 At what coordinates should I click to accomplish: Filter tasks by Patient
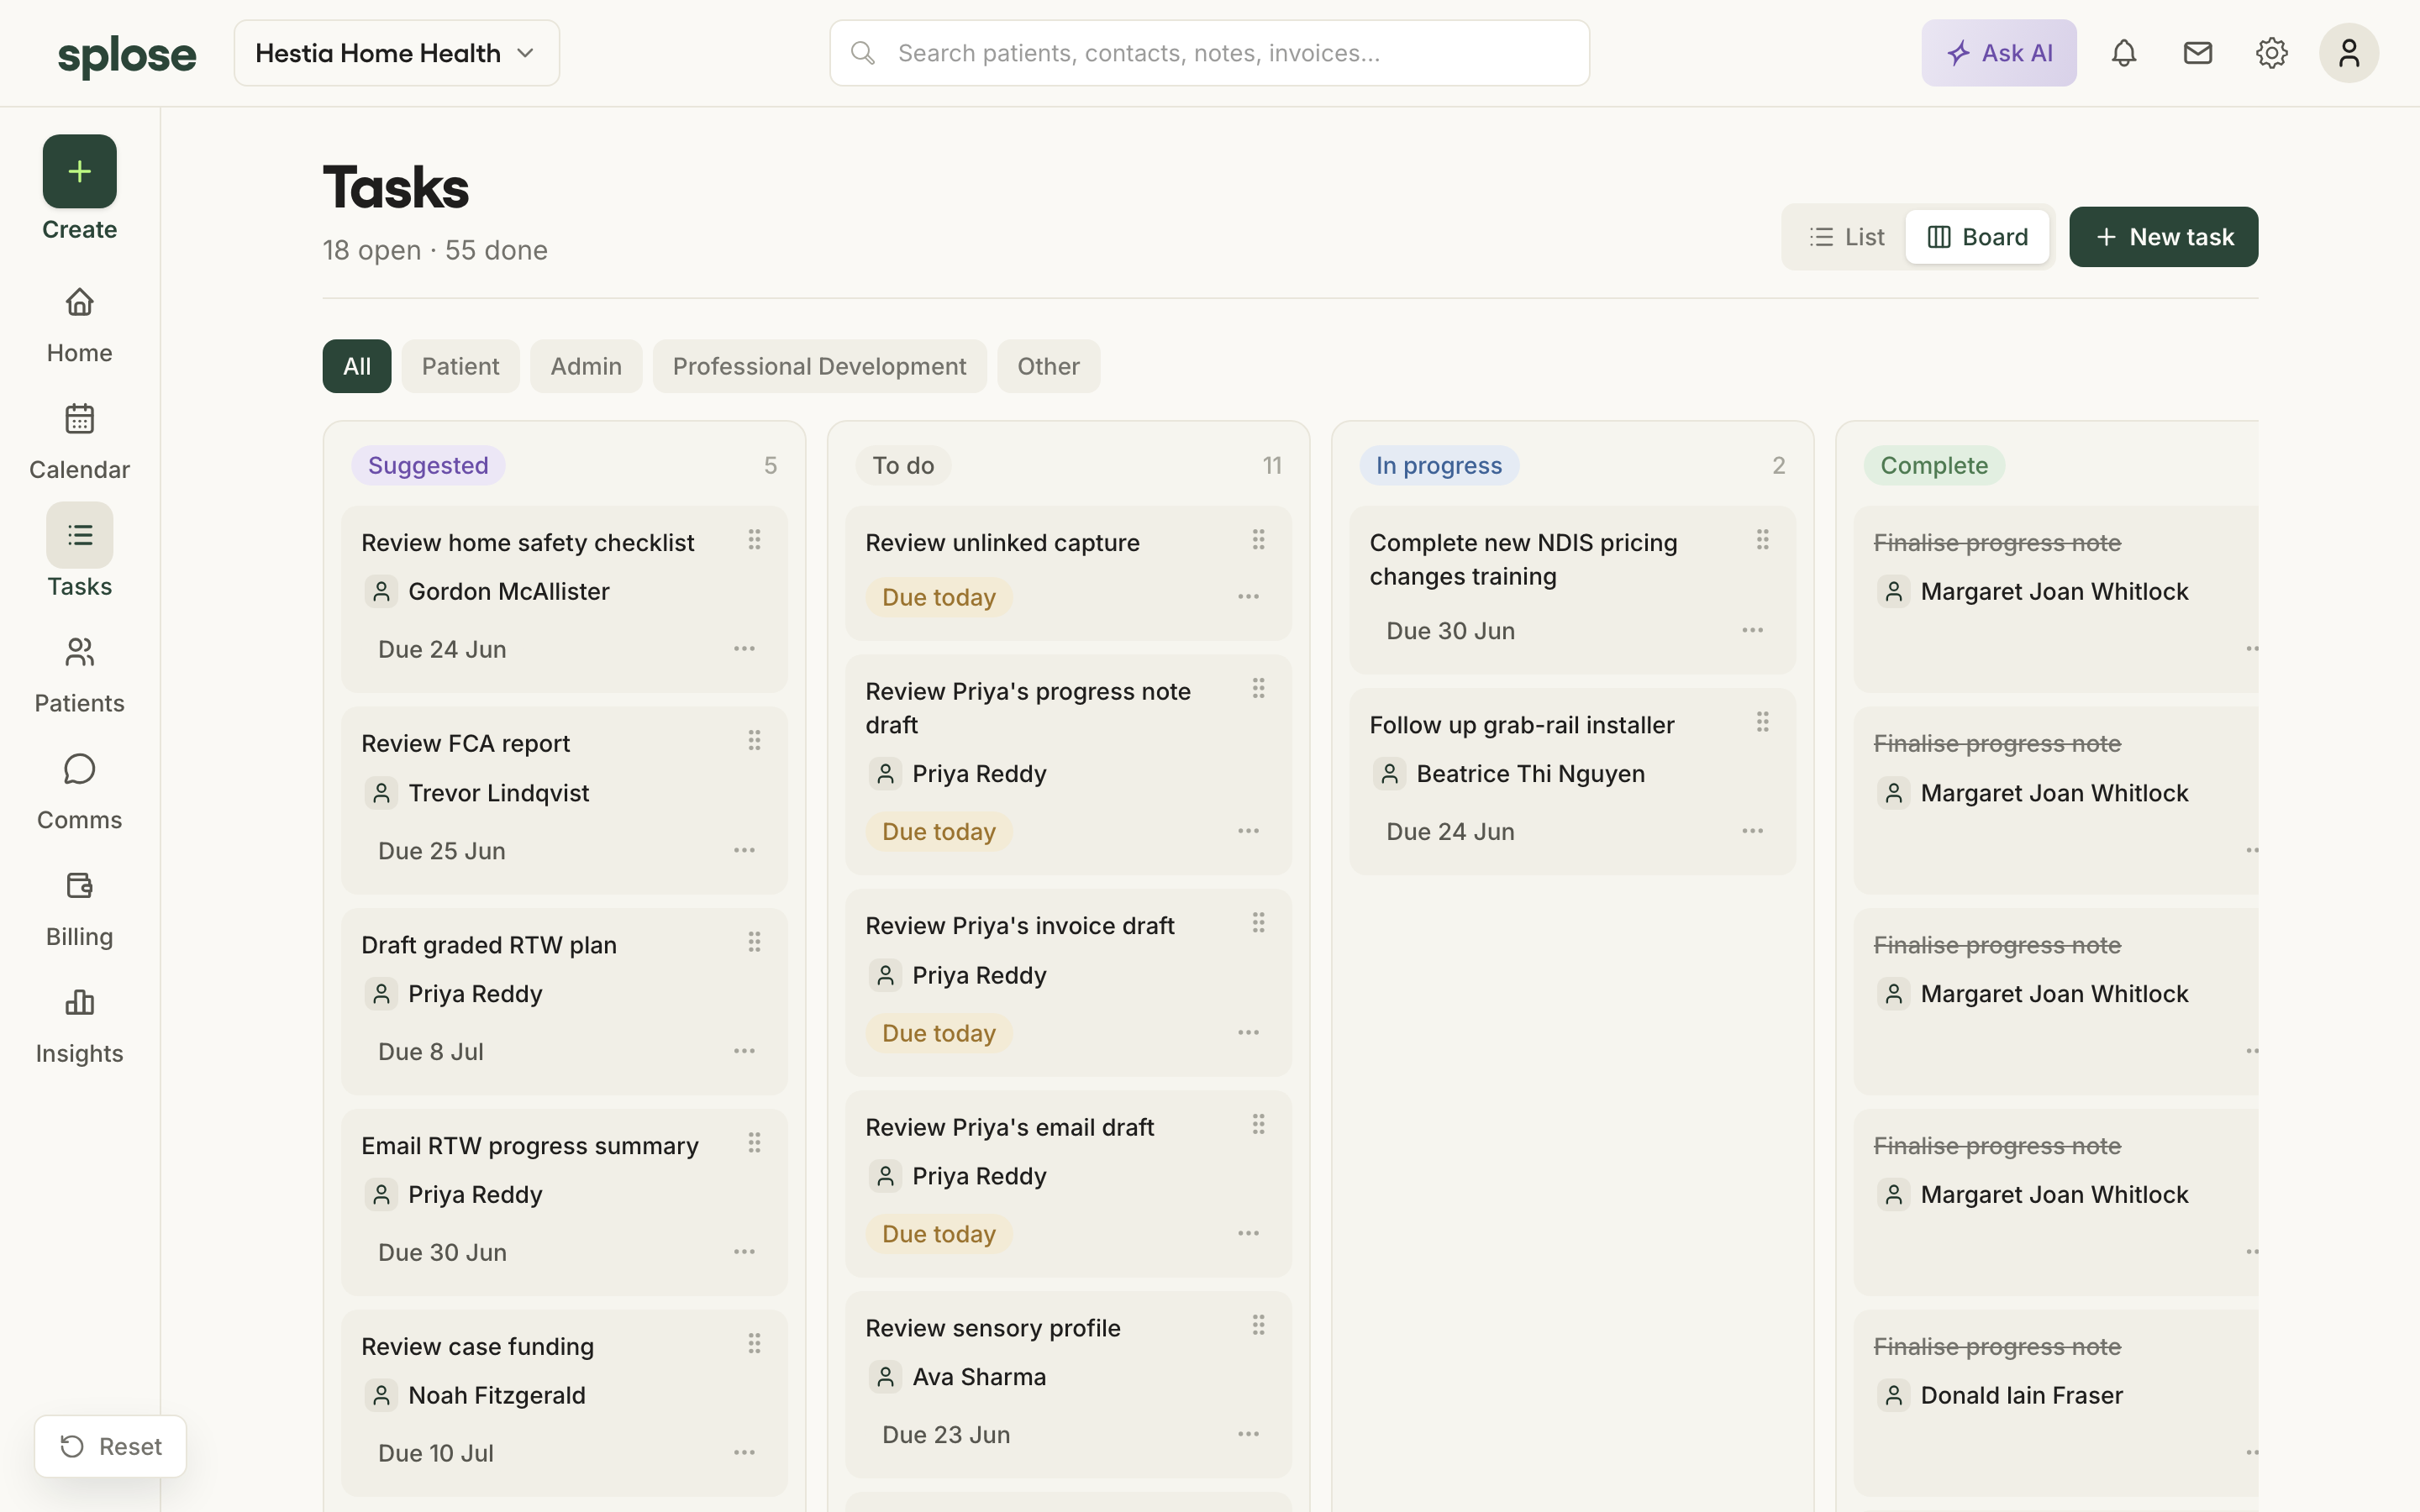460,366
